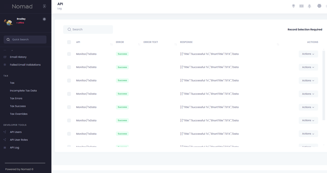Go to Tax Errors in the sidebar
This screenshot has height=173, width=327.
[16, 98]
